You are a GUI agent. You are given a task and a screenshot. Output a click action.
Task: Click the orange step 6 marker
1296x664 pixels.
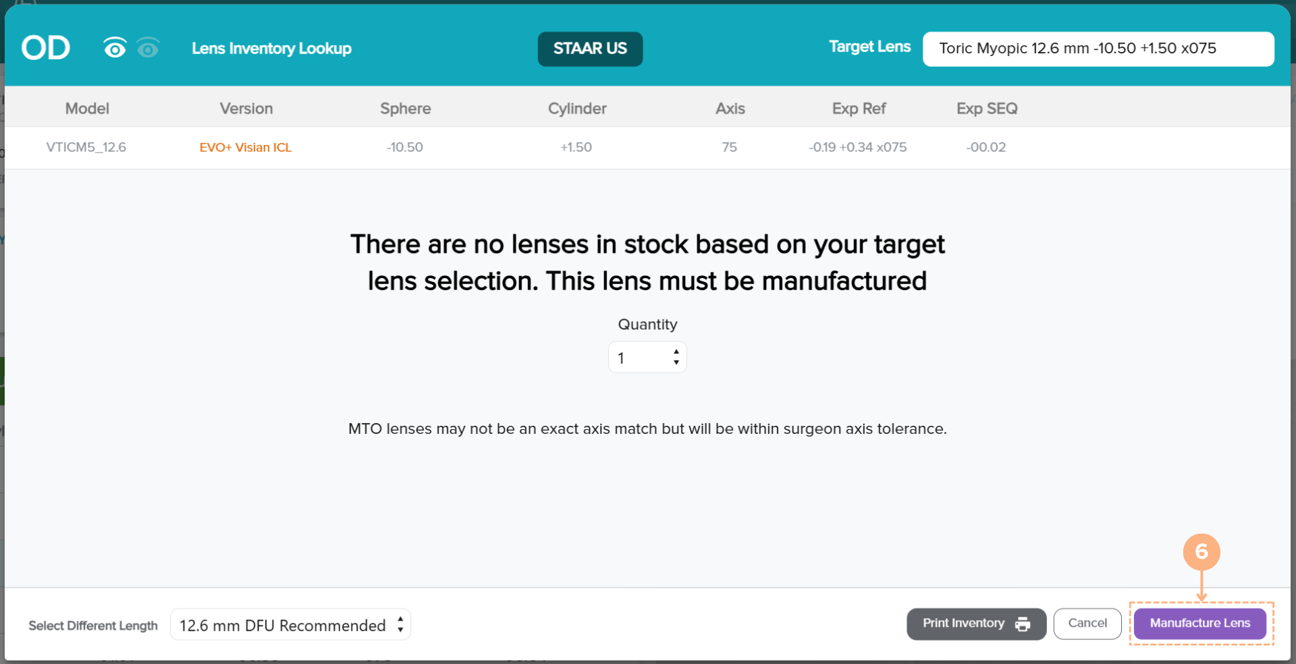click(x=1201, y=552)
